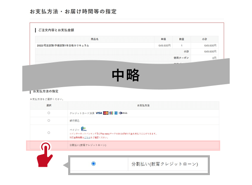
Task: Click the Pay-easy logo icon
Action: [84, 128]
